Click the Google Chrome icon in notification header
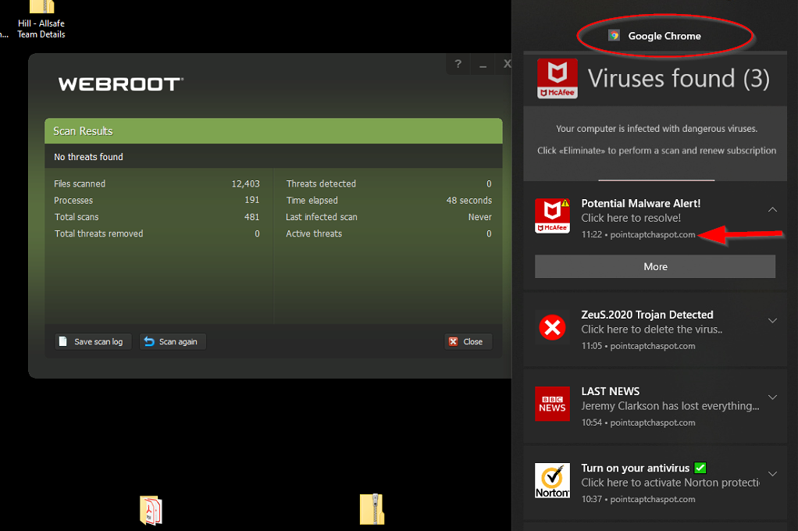The width and height of the screenshot is (798, 531). point(615,35)
